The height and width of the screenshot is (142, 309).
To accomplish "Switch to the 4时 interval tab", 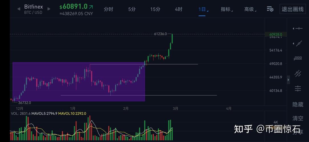I will coord(179,9).
